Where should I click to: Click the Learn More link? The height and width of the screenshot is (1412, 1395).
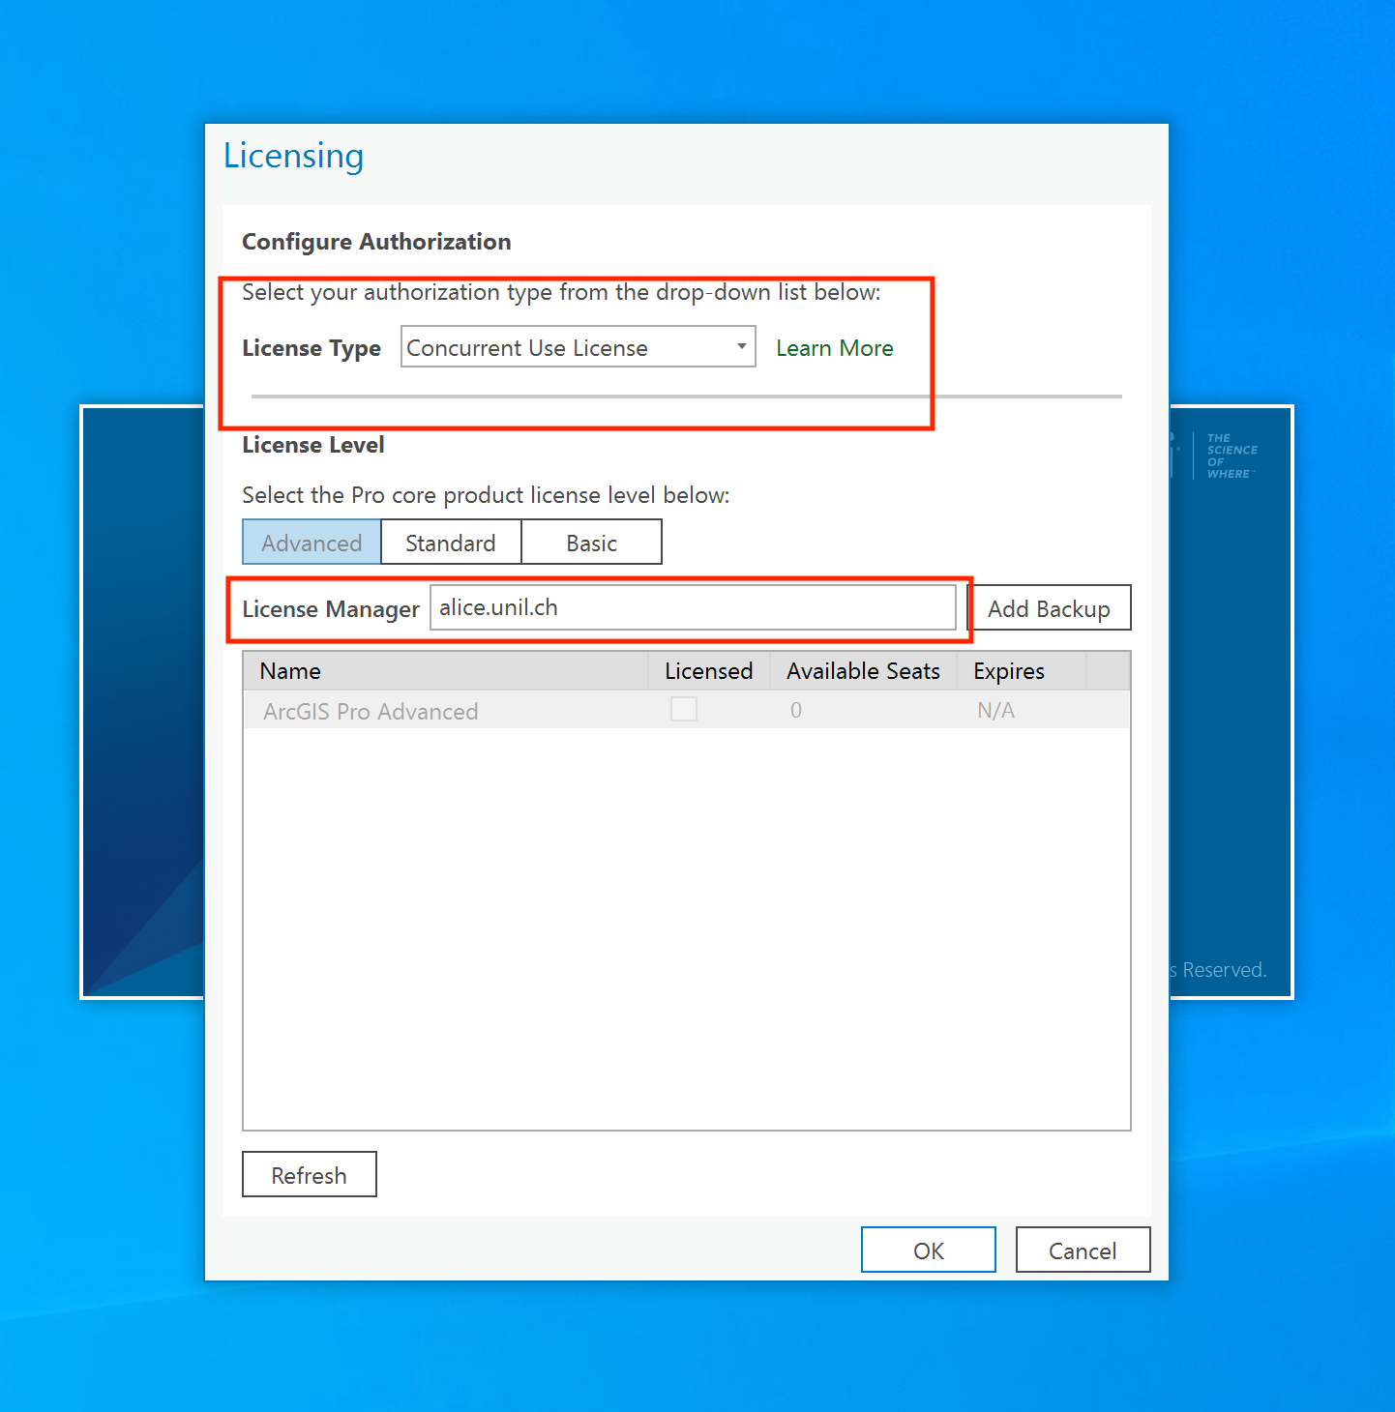[x=834, y=348]
